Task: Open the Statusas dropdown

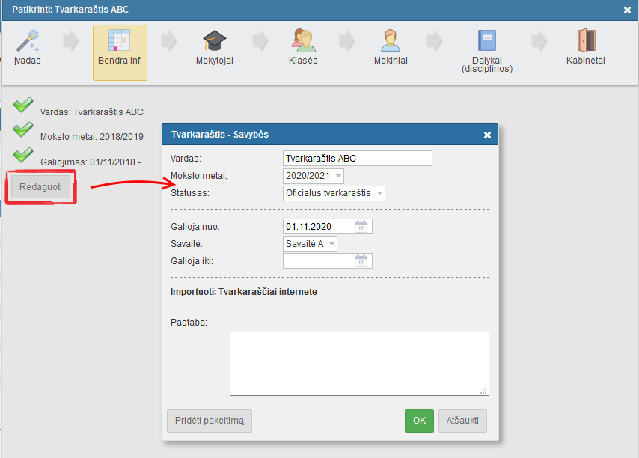Action: pyautogui.click(x=334, y=193)
